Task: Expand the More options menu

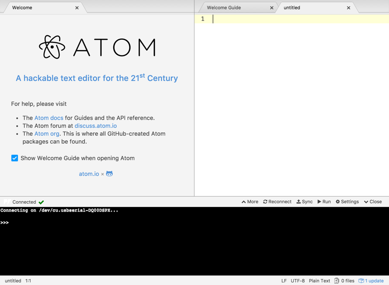Action: (250, 202)
